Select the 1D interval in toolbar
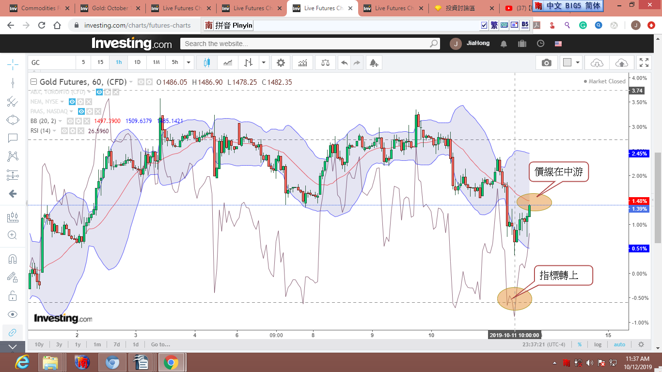Viewport: 662px width, 372px height. pos(137,62)
